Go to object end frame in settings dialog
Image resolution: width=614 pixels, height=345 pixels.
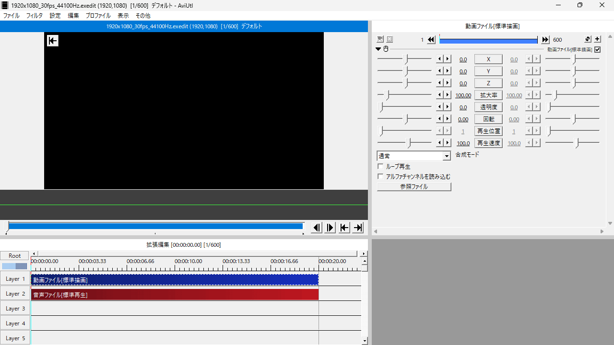coord(545,40)
